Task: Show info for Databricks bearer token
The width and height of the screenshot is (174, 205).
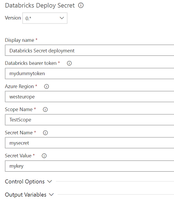Action: click(x=69, y=63)
